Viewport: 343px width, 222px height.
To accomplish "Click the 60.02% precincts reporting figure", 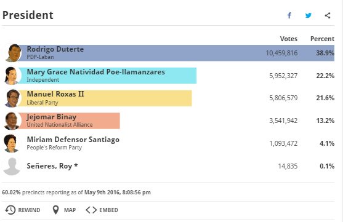I will coord(11,192).
